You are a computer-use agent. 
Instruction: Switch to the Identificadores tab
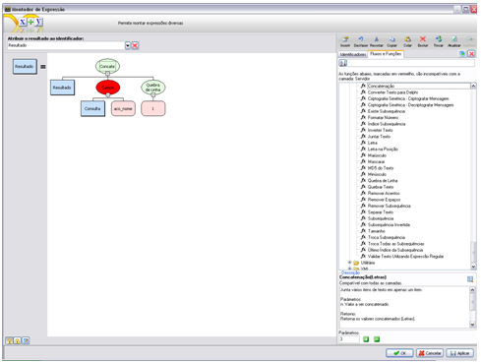click(353, 54)
